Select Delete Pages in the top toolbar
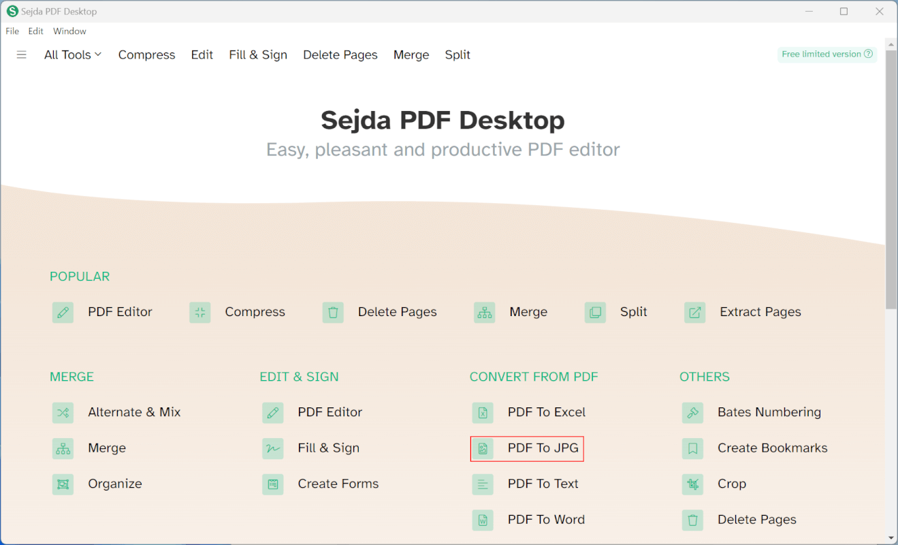 (x=340, y=54)
